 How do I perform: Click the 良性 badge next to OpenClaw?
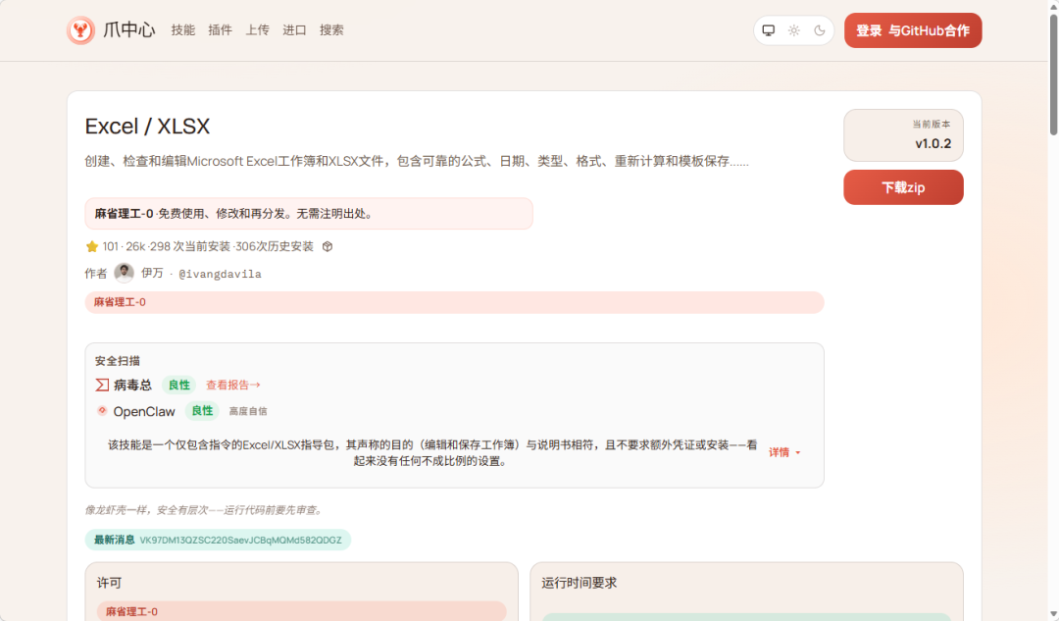(202, 411)
